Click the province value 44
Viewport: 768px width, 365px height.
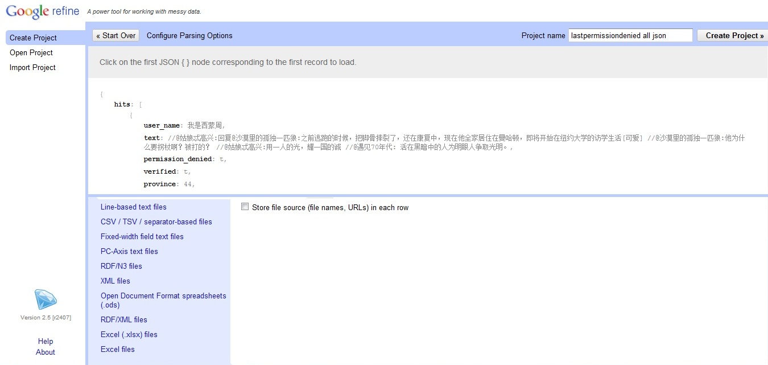(x=188, y=184)
